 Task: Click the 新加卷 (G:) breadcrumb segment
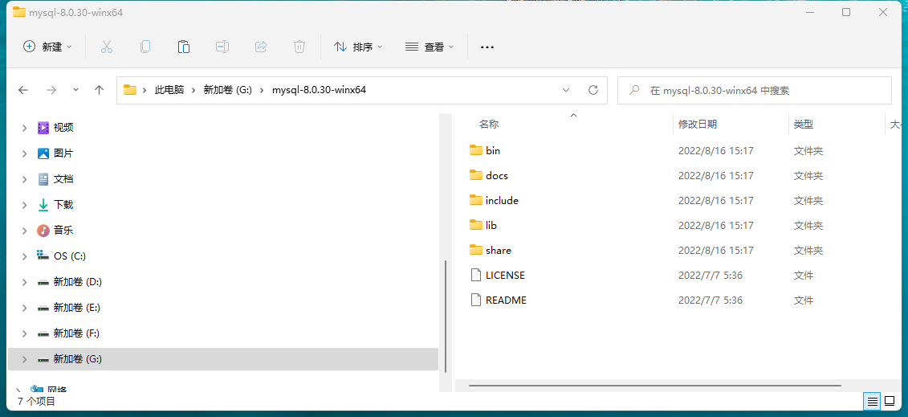(227, 90)
